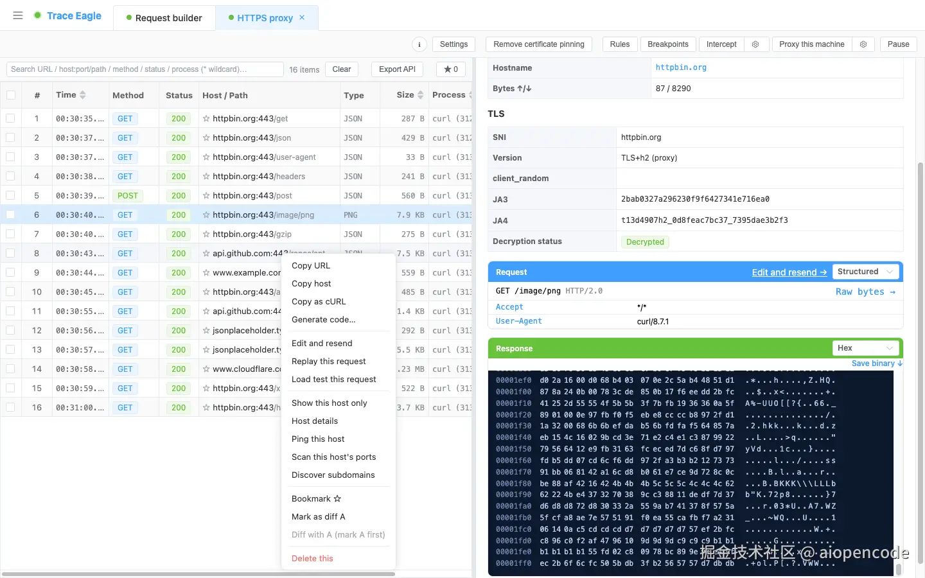Click Save binary link
The width and height of the screenshot is (925, 578).
point(877,363)
